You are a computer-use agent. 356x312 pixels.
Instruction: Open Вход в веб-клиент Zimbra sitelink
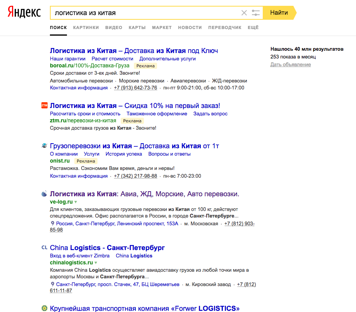pyautogui.click(x=79, y=256)
